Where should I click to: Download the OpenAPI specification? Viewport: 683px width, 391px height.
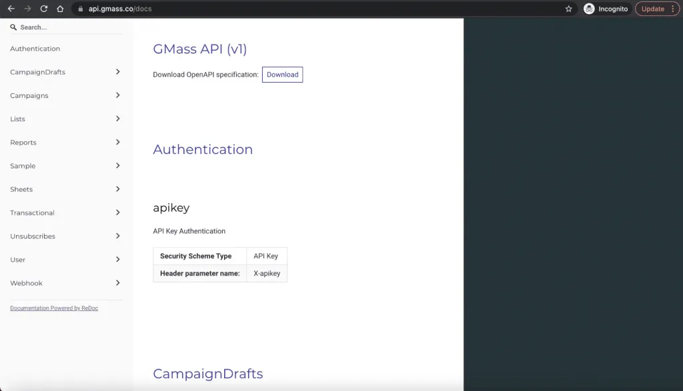point(282,75)
